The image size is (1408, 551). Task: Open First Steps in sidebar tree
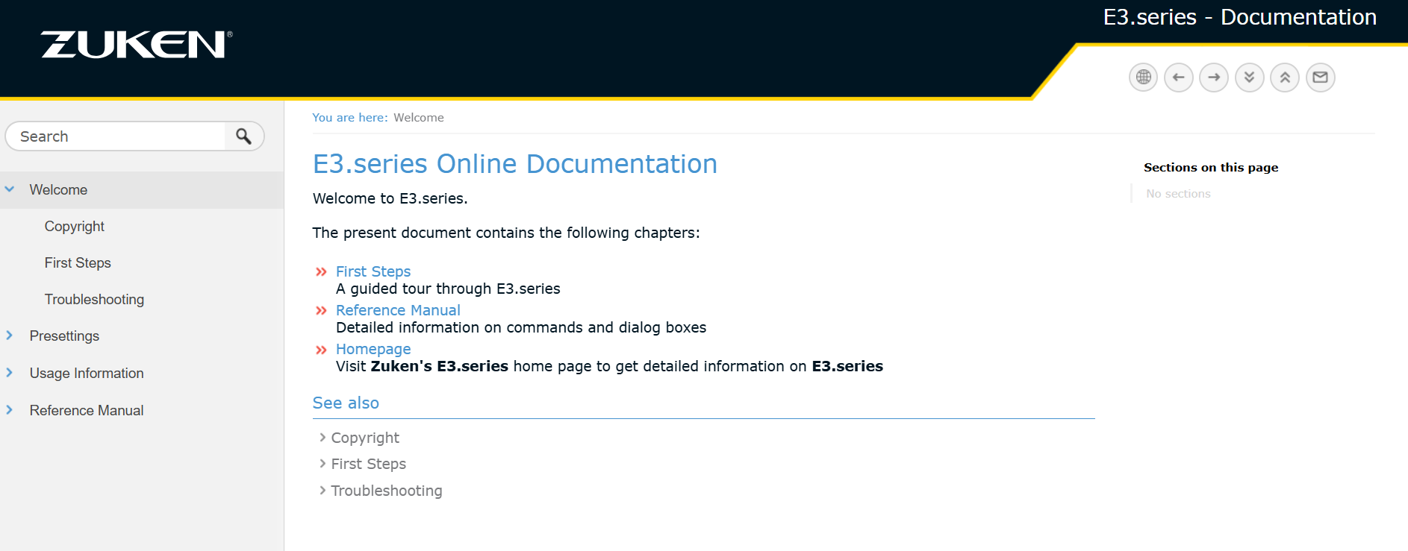tap(78, 262)
